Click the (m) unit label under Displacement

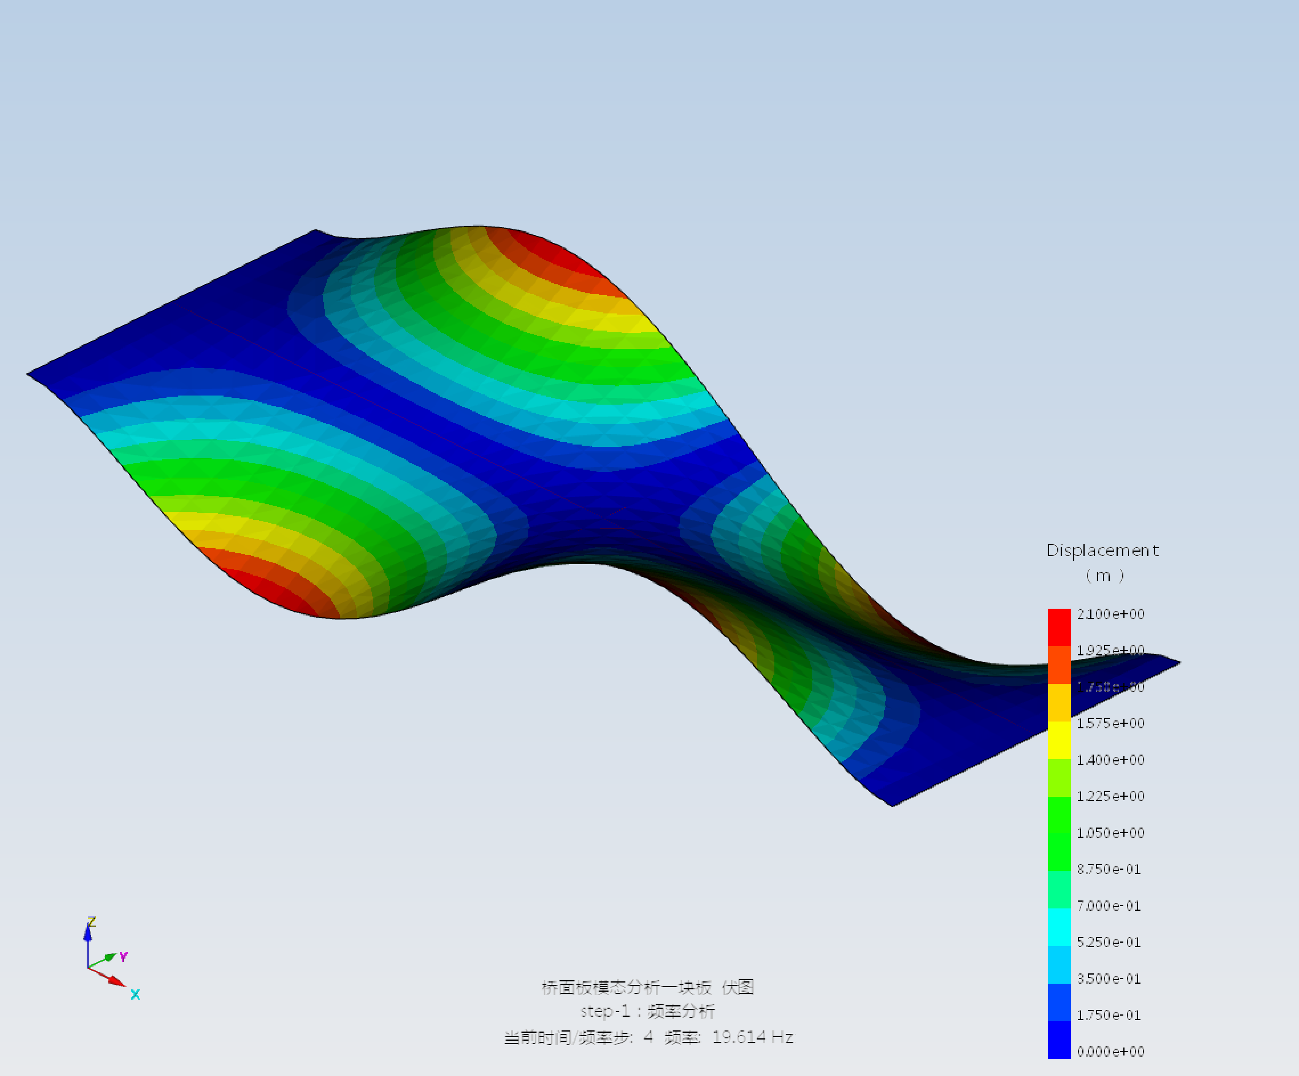[1104, 576]
